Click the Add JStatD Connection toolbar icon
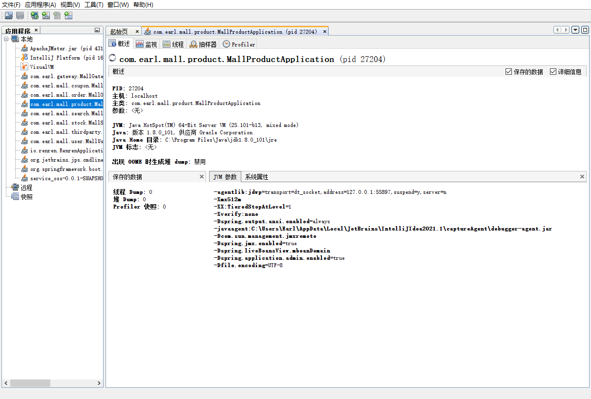The height and width of the screenshot is (399, 591). click(68, 15)
